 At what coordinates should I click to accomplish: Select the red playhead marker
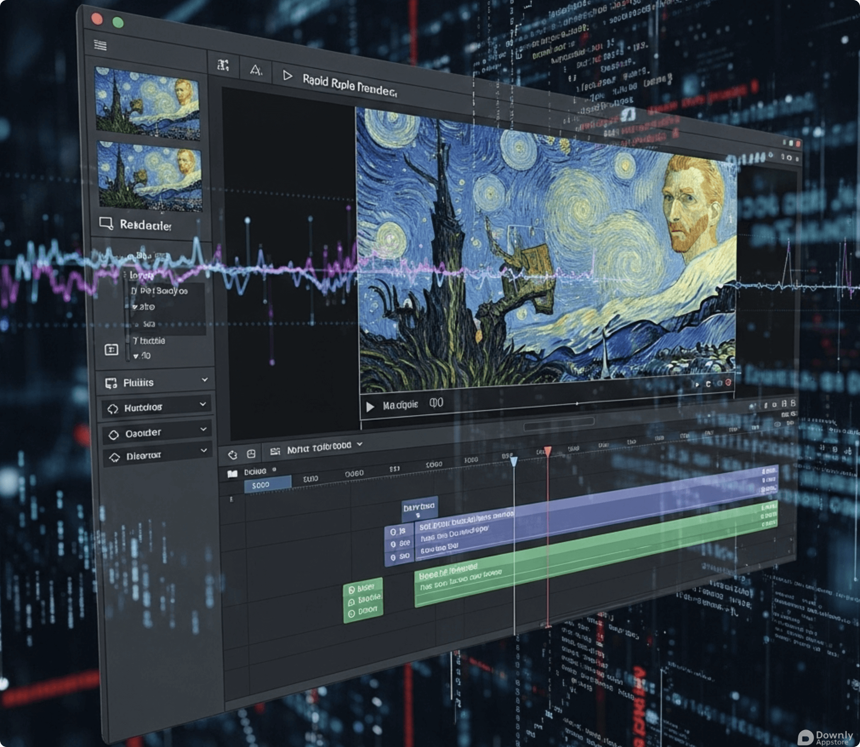(548, 451)
